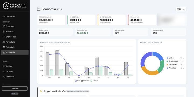Viewport: 194px width, 97px height.
Task: Click the Facturado 22.900,00 € card
Action: pyautogui.click(x=51, y=20)
